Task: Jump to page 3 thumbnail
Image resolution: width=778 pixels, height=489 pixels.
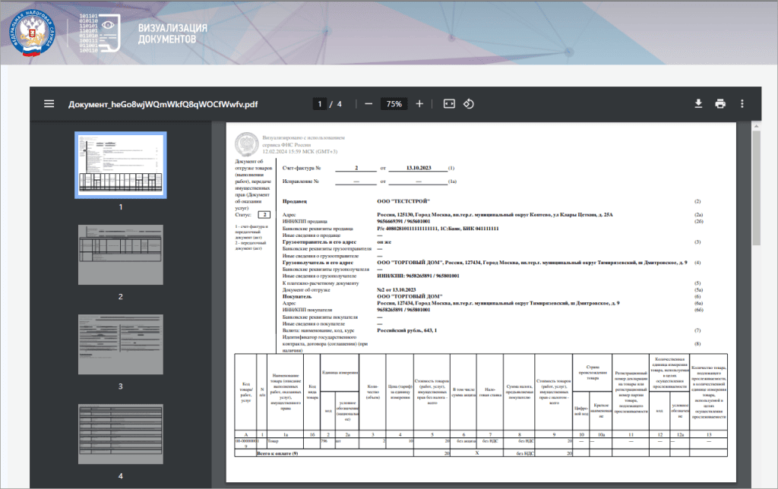Action: pyautogui.click(x=119, y=344)
